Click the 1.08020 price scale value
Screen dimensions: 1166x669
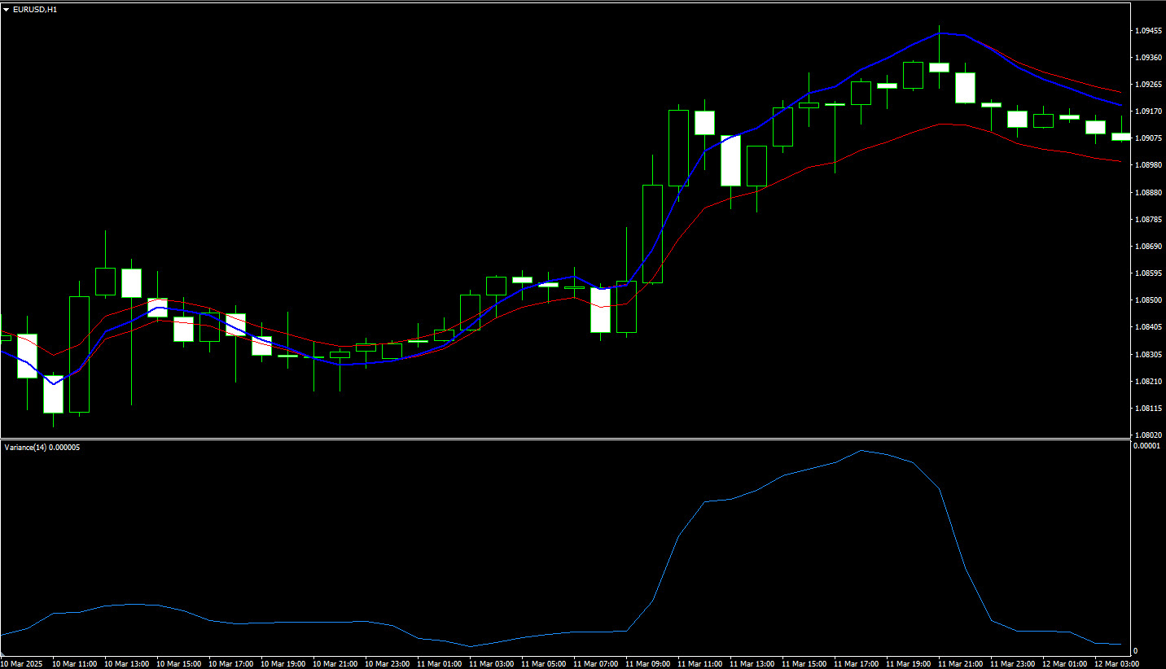click(x=1147, y=435)
